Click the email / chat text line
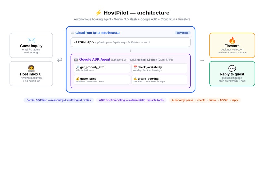This screenshot has height=173, width=261. point(31,50)
